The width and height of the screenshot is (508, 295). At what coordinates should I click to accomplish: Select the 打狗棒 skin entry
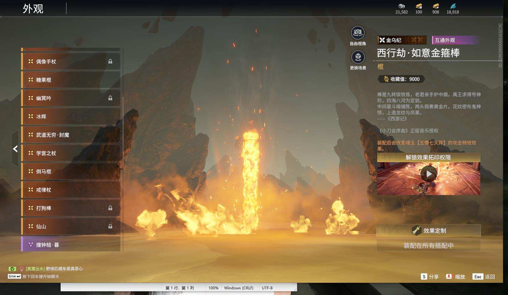pyautogui.click(x=71, y=208)
